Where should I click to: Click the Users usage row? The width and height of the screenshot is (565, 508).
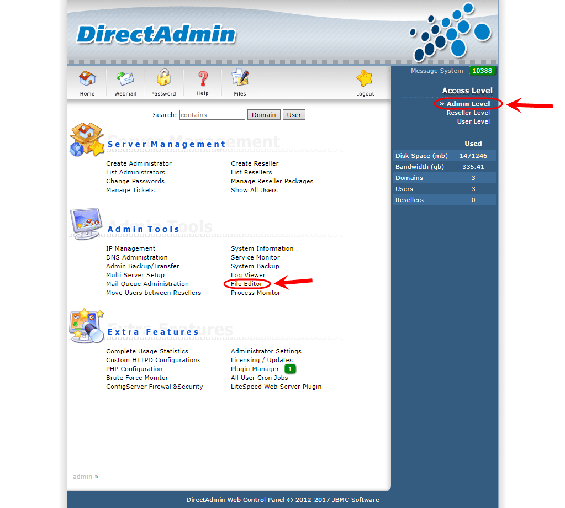pos(444,189)
